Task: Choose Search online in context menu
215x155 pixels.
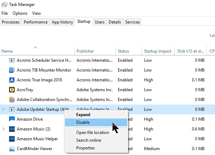Action: tap(96, 140)
